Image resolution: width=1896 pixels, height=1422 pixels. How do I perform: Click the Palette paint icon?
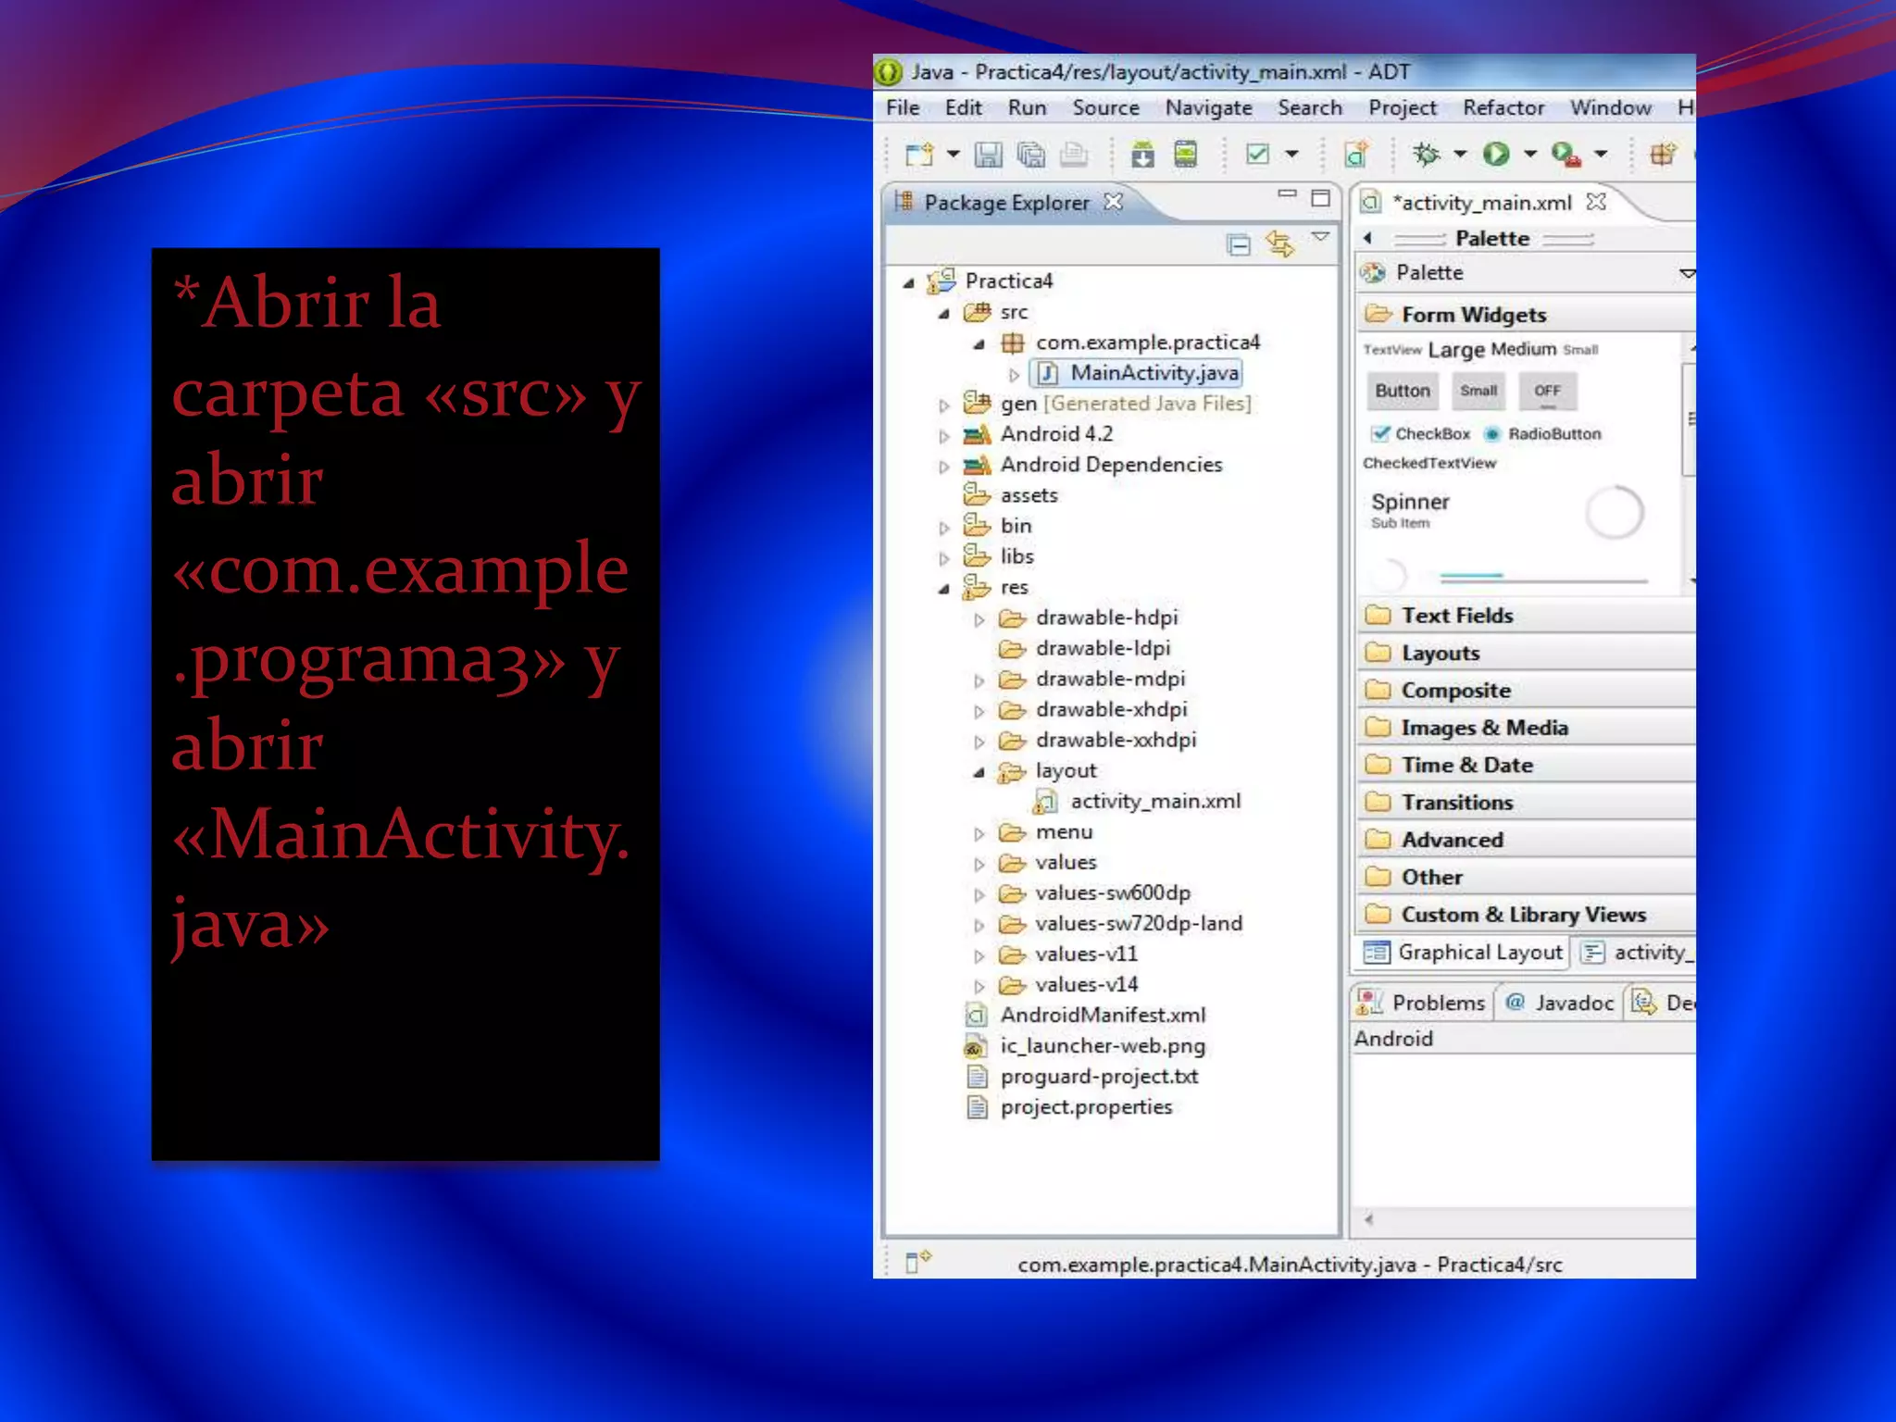pos(1374,272)
